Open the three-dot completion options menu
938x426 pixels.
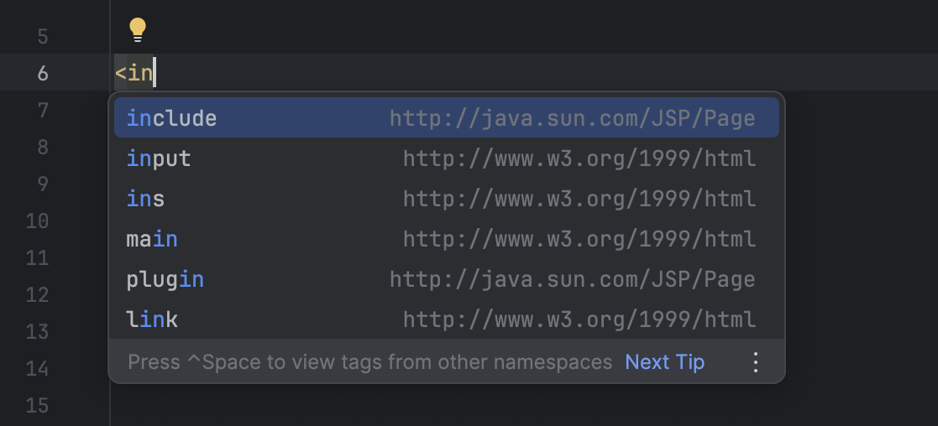pyautogui.click(x=755, y=362)
